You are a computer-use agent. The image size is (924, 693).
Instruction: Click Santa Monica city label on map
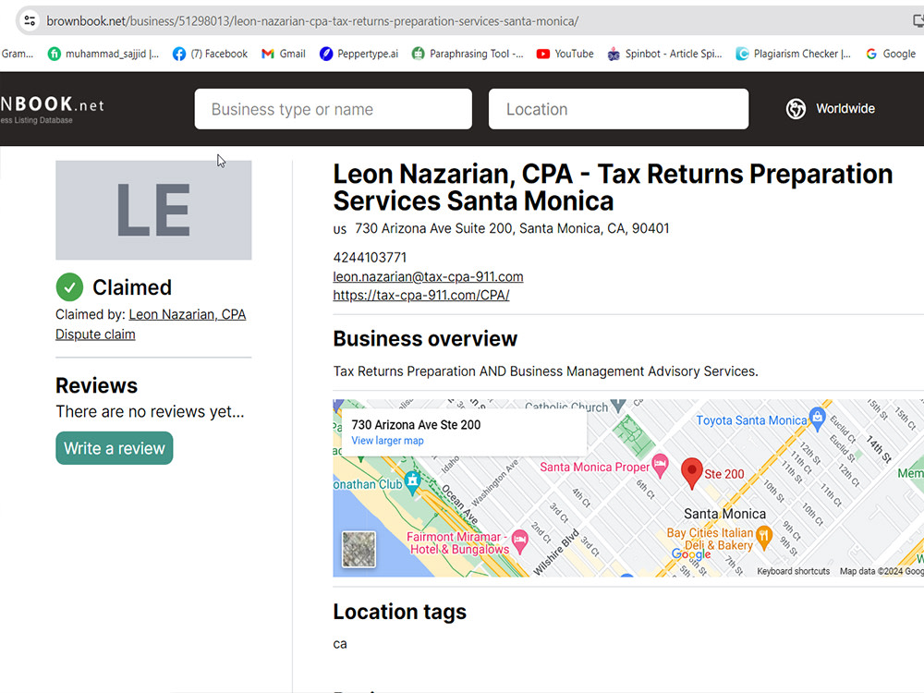(x=724, y=514)
